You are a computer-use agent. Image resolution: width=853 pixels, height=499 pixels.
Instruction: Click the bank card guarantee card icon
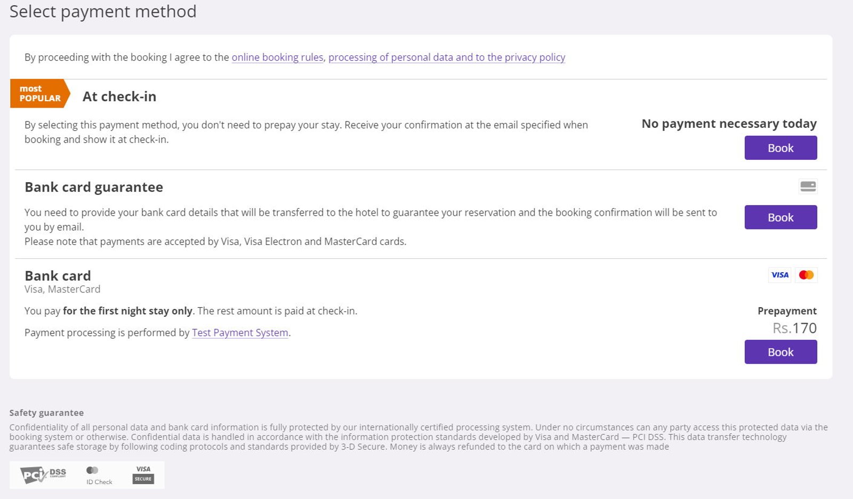coord(808,186)
